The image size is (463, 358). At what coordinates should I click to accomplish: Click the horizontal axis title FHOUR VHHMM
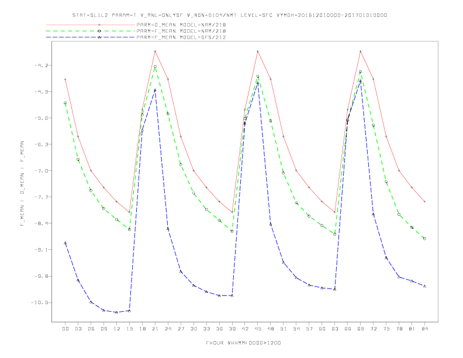click(243, 343)
